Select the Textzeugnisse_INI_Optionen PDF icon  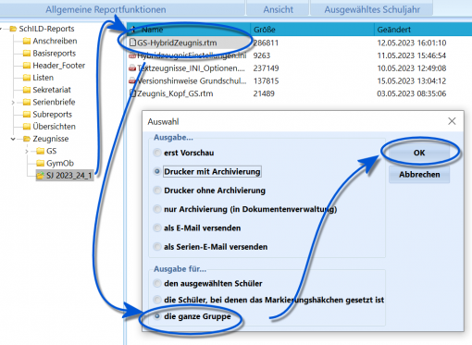(x=132, y=68)
